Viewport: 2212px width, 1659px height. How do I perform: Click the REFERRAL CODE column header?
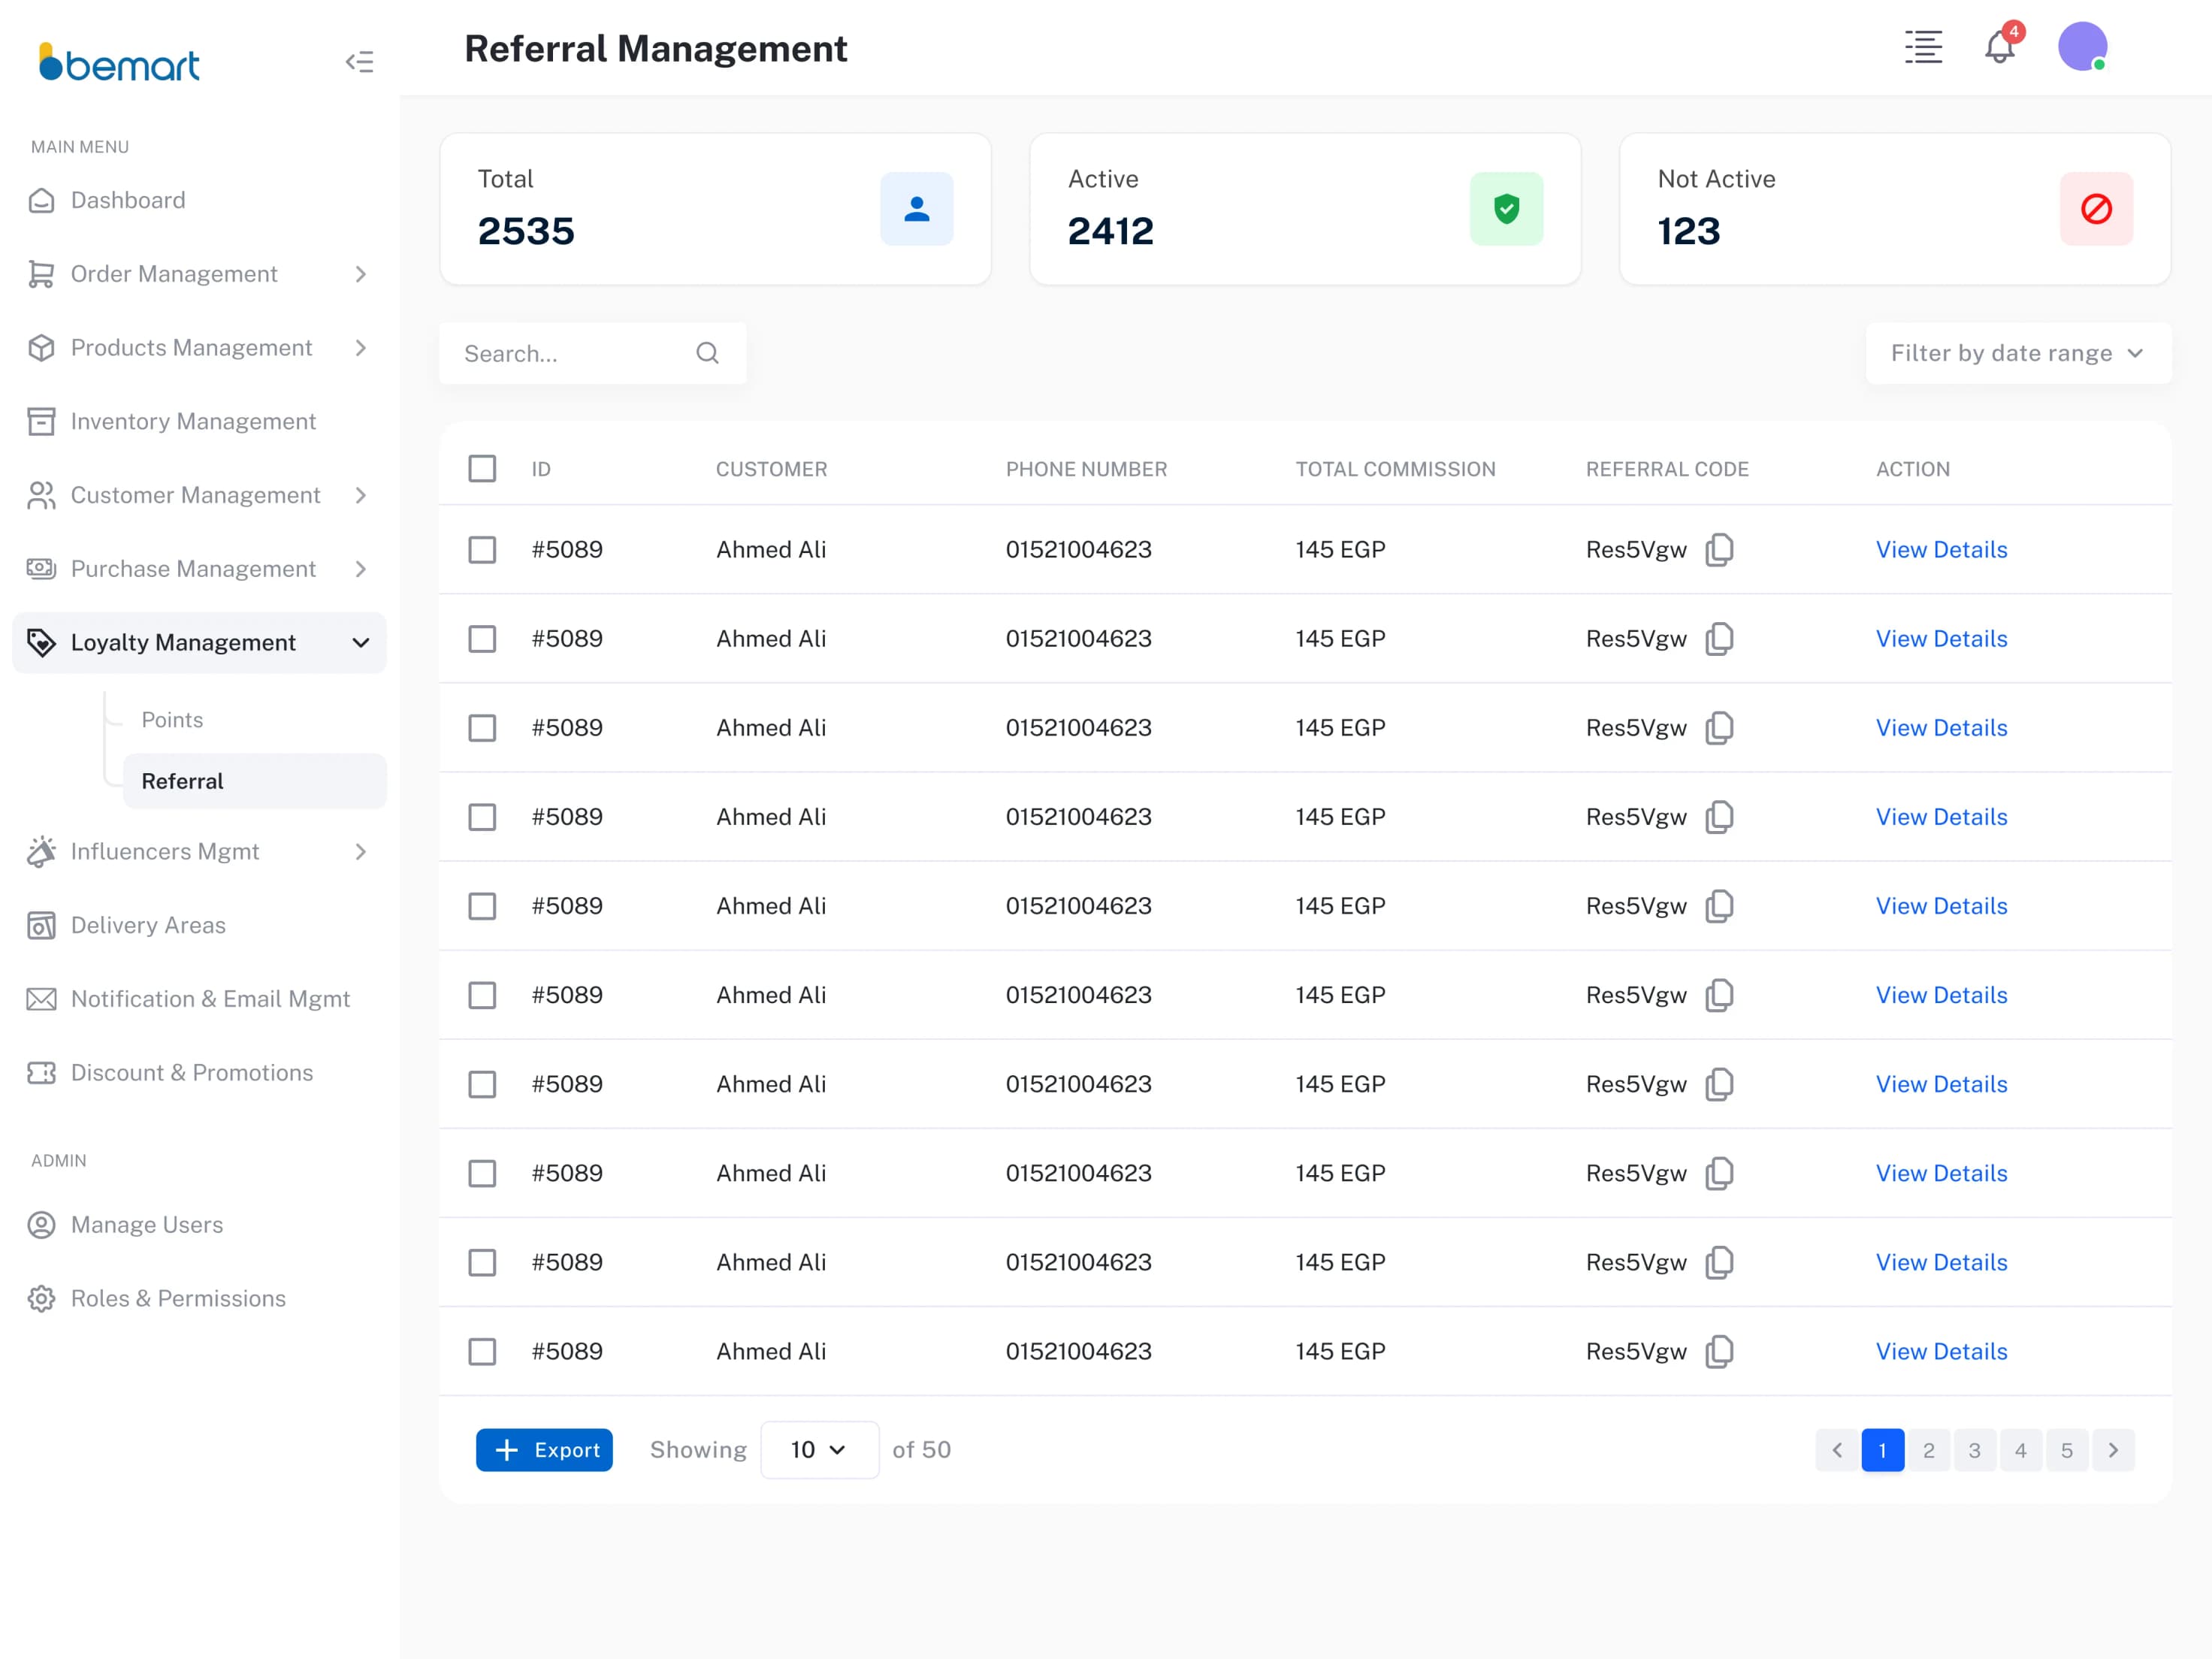pos(1667,469)
